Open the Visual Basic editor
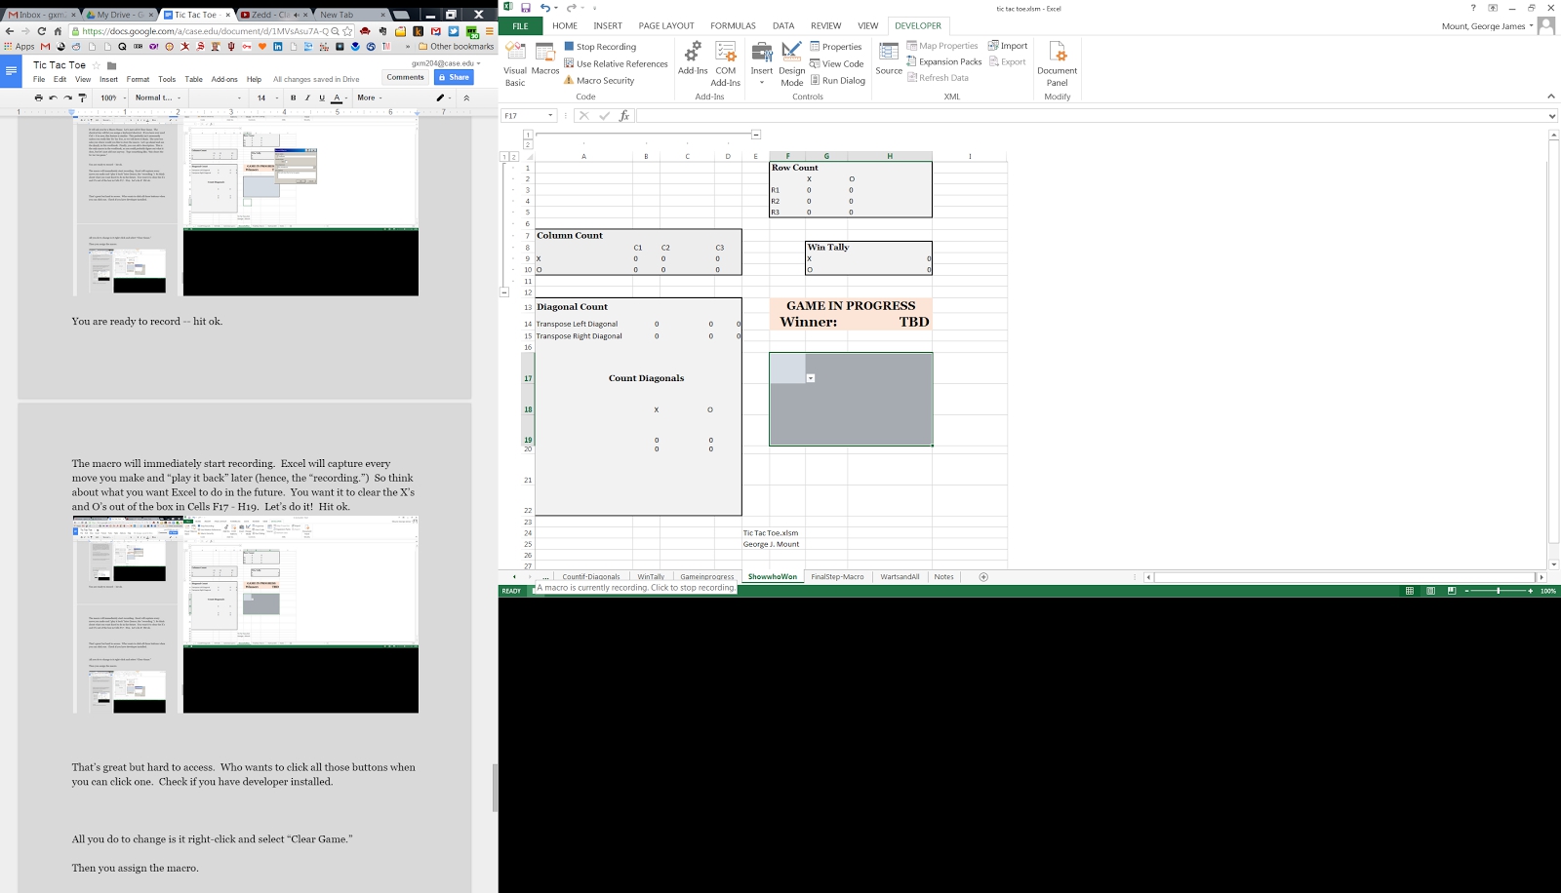Image resolution: width=1561 pixels, height=893 pixels. pos(515,62)
